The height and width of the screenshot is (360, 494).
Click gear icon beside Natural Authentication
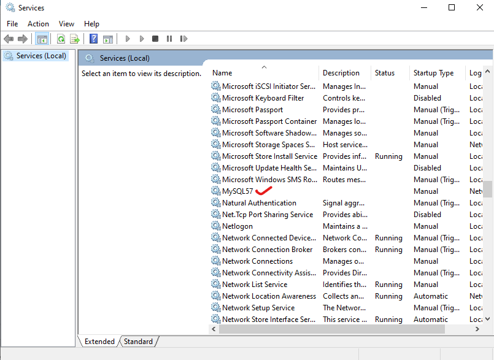pyautogui.click(x=216, y=202)
